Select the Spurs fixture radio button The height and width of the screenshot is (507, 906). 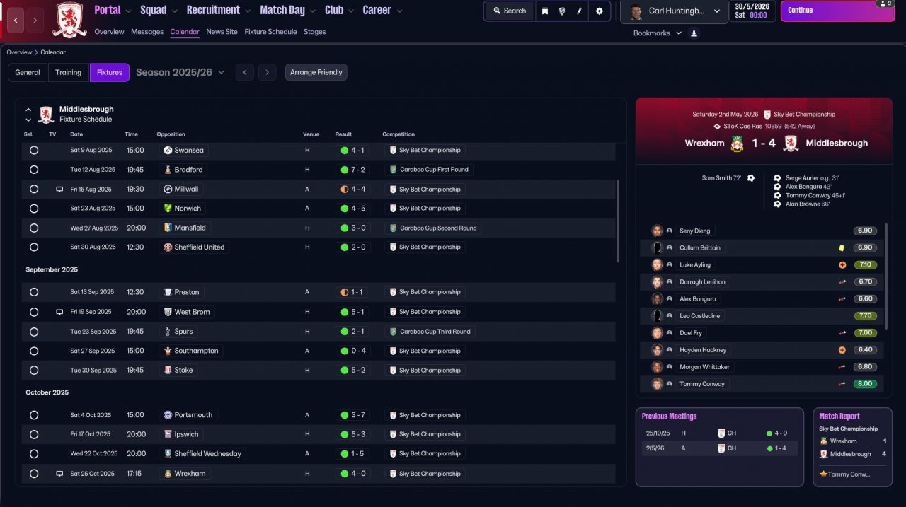click(34, 332)
